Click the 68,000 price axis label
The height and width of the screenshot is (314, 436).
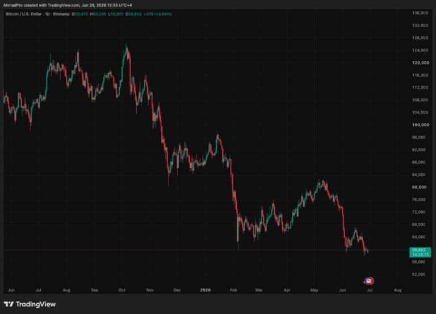tap(419, 224)
